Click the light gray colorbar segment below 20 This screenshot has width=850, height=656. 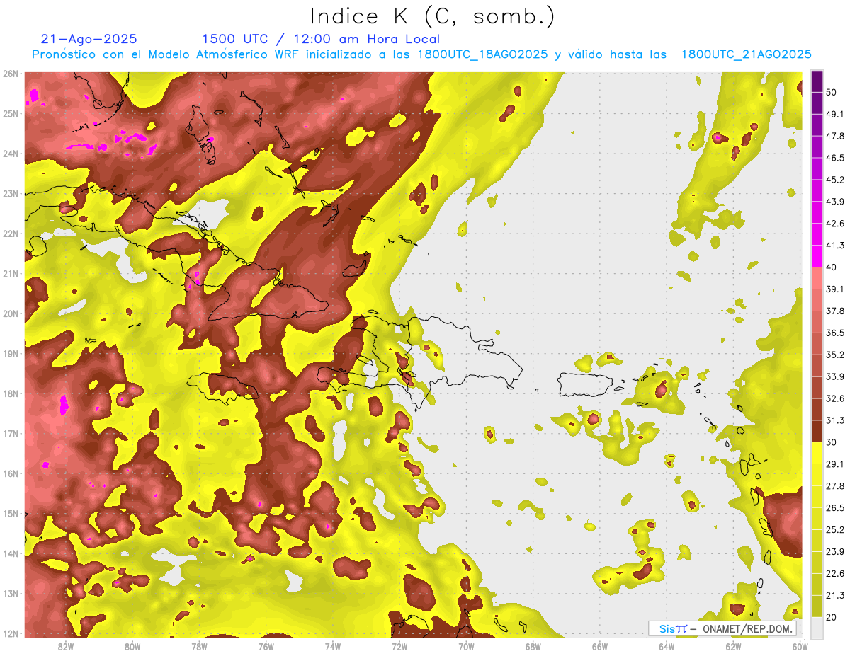(817, 628)
